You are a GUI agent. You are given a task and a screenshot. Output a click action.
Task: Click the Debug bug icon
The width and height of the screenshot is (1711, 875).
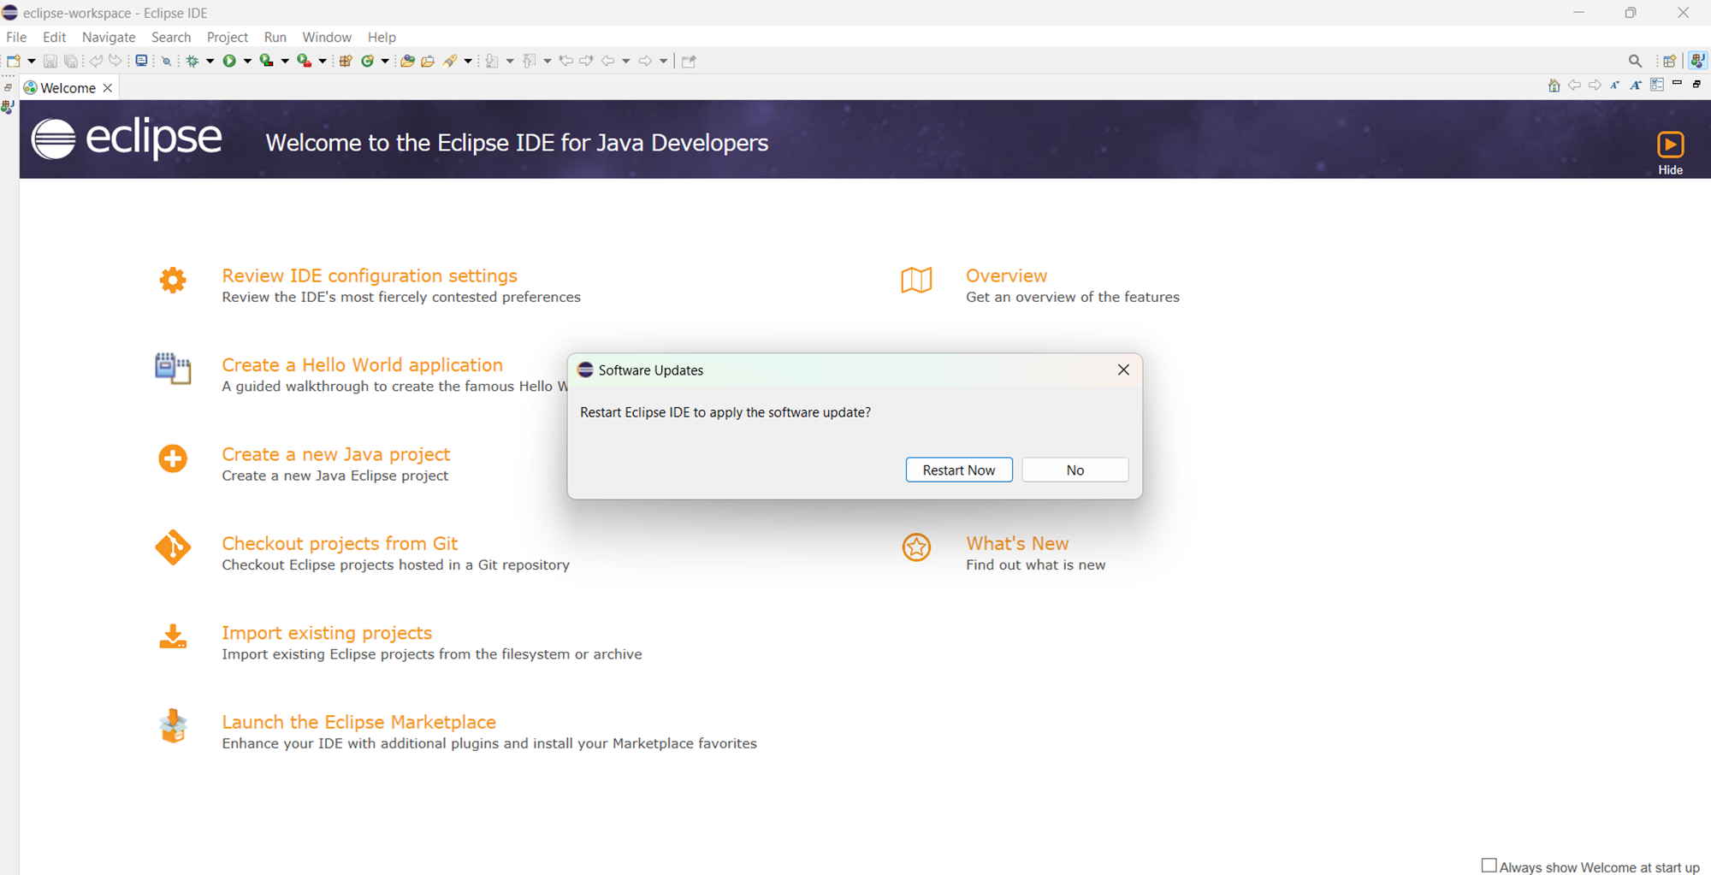[x=192, y=61]
